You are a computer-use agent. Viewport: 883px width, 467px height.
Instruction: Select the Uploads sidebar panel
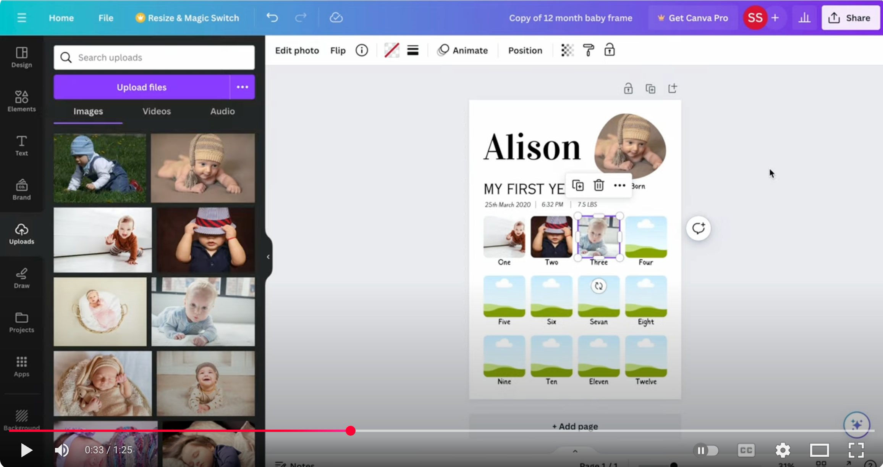(22, 234)
